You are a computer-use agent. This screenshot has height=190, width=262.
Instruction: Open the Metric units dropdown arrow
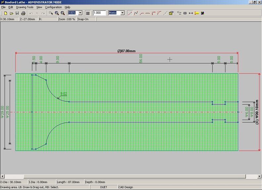coord(122,13)
